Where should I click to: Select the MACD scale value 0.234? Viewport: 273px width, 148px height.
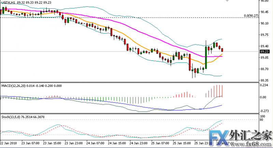264,85
